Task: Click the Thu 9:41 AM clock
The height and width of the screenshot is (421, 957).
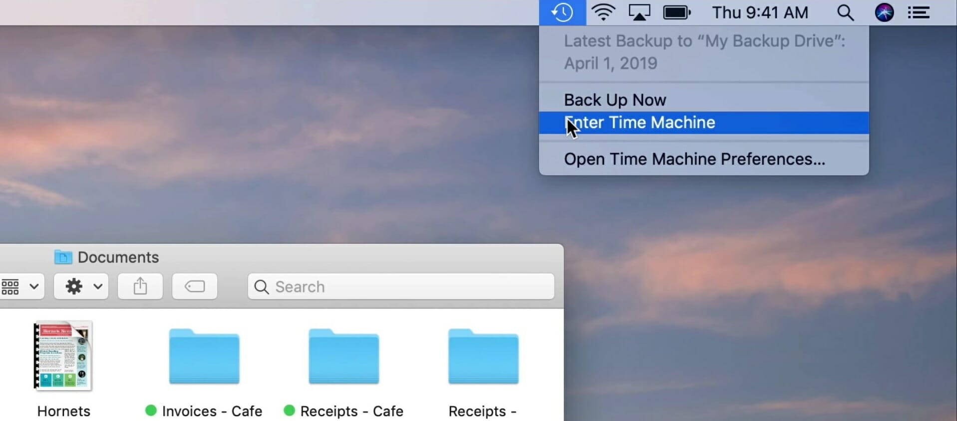Action: pyautogui.click(x=760, y=12)
